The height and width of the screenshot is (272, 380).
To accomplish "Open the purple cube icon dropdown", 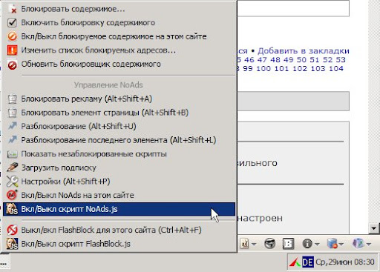I will 369,244.
